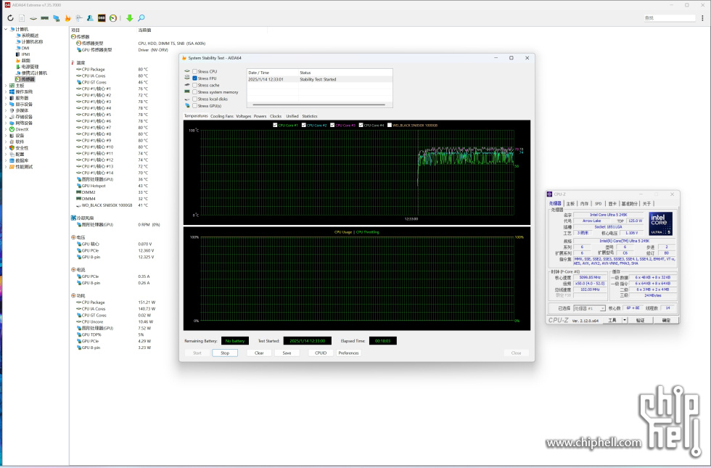The width and height of the screenshot is (711, 468).
Task: Expand the 存储设备 tree node
Action: click(x=6, y=117)
